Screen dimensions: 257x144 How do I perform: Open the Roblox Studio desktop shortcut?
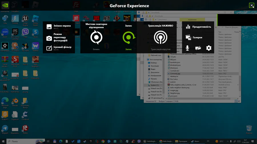tap(35, 20)
